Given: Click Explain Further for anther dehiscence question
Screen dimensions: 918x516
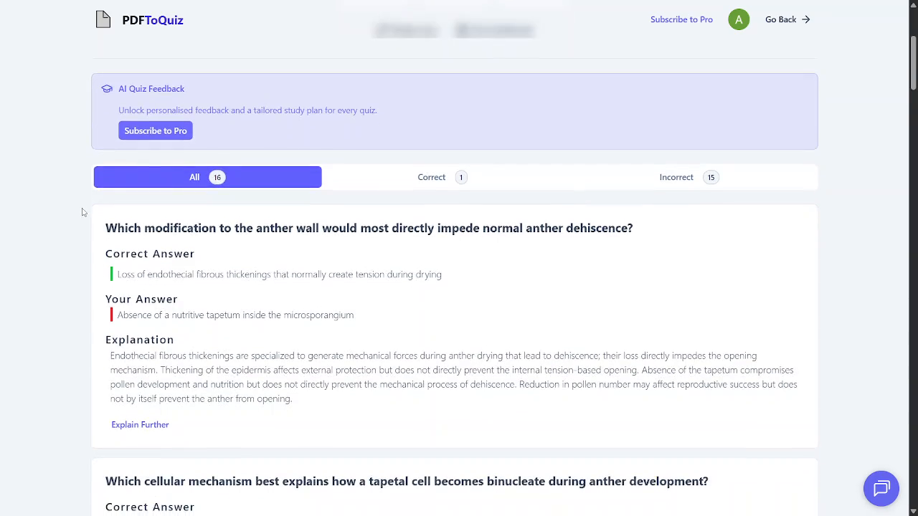Looking at the screenshot, I should pos(140,424).
